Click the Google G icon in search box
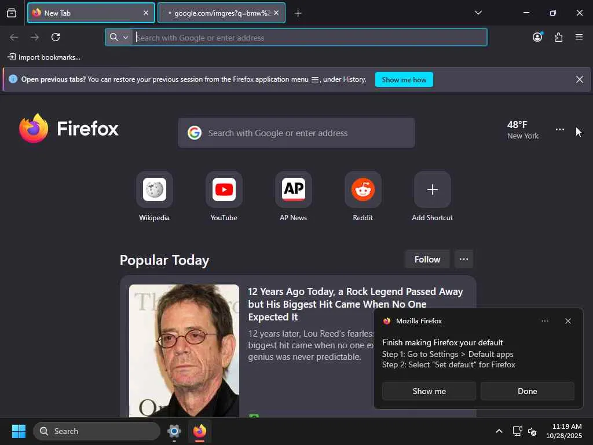Viewport: 593px width, 445px height. [x=195, y=133]
